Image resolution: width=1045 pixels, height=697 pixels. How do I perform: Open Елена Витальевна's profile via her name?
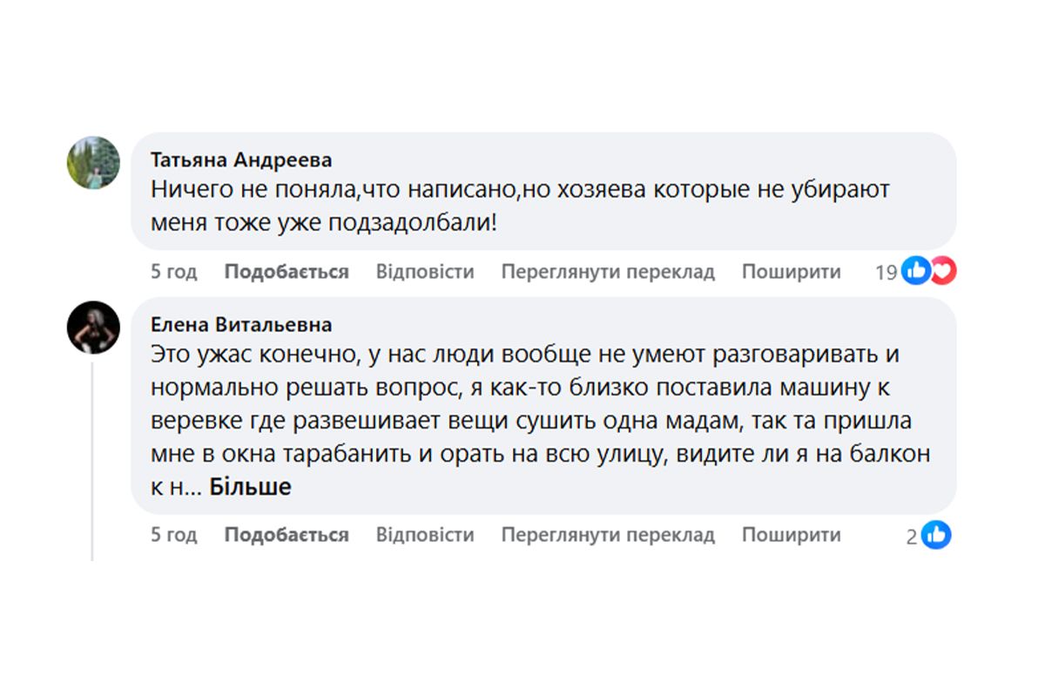(241, 324)
